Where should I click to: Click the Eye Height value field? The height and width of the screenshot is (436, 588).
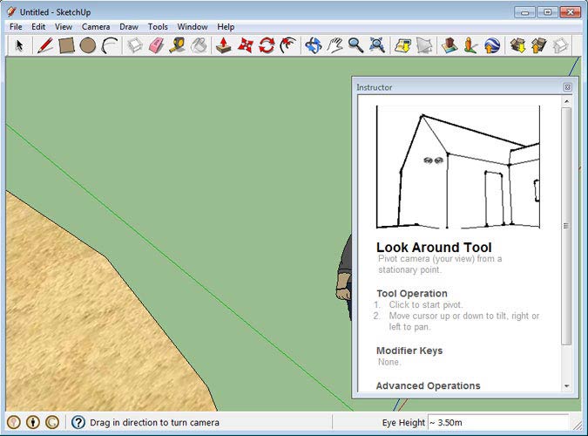[497, 423]
